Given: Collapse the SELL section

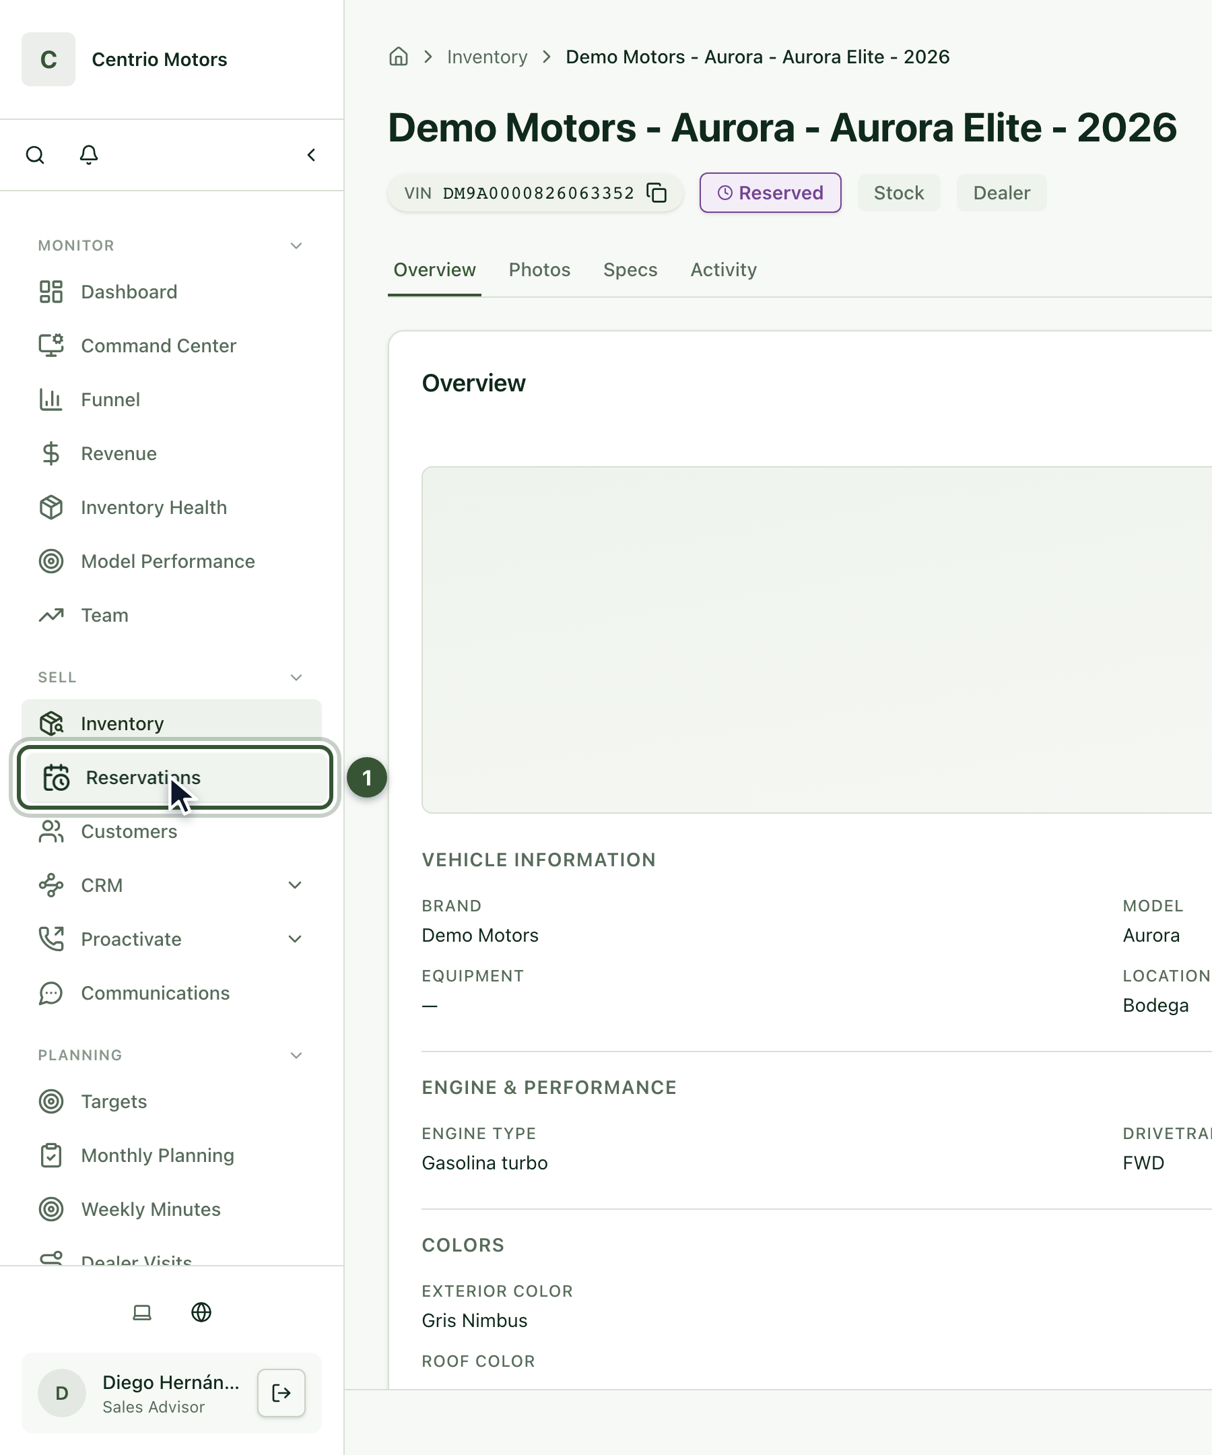Looking at the screenshot, I should pyautogui.click(x=296, y=677).
